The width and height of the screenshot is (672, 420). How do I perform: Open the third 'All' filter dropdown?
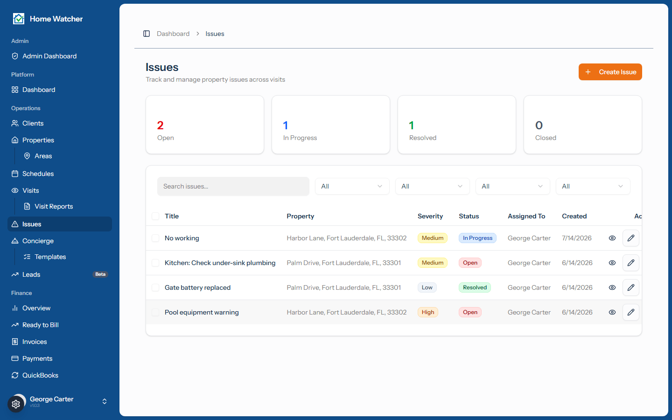513,186
